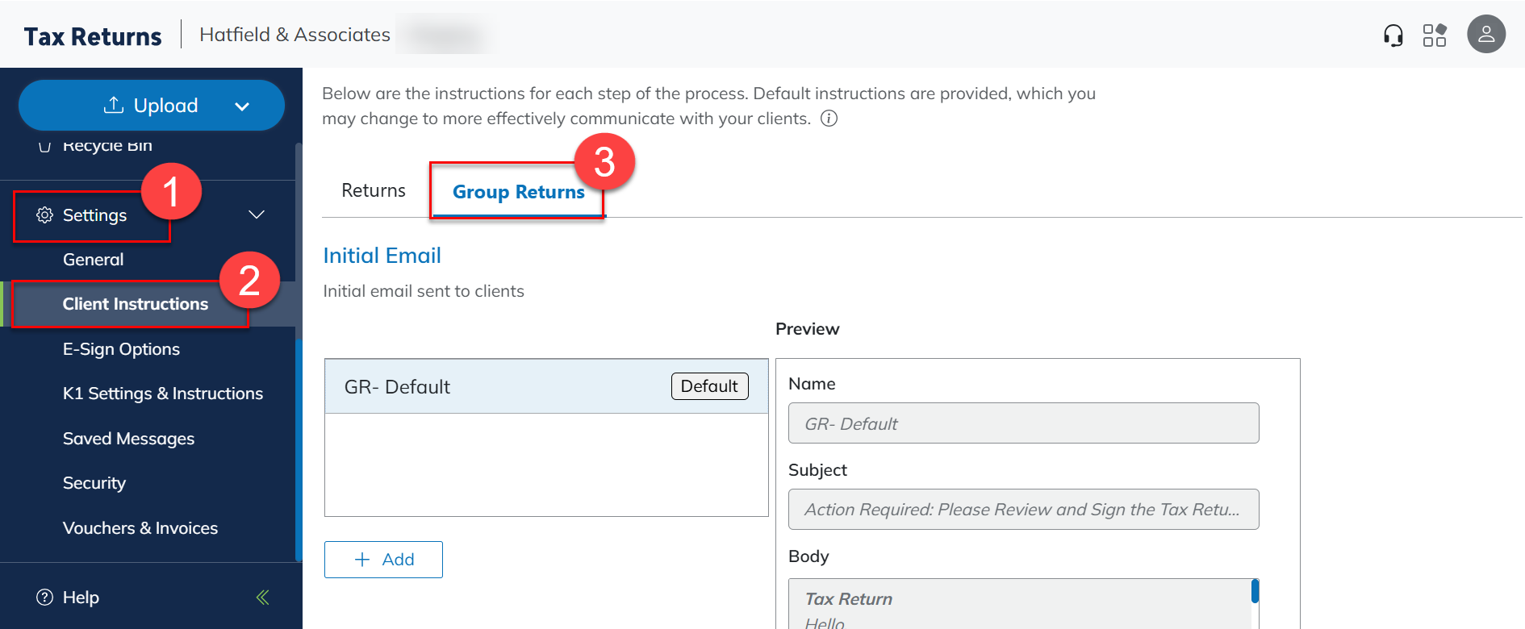Open E-Sign Options settings

121,349
